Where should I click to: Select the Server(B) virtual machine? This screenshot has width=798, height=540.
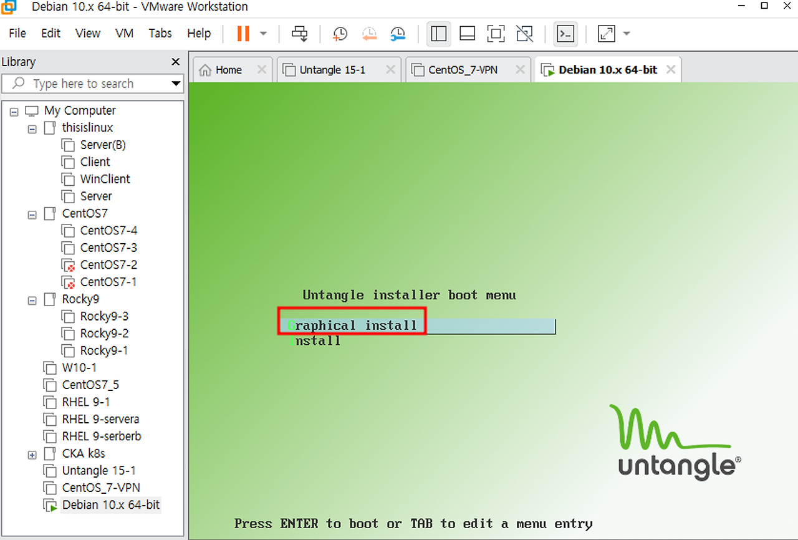click(103, 145)
